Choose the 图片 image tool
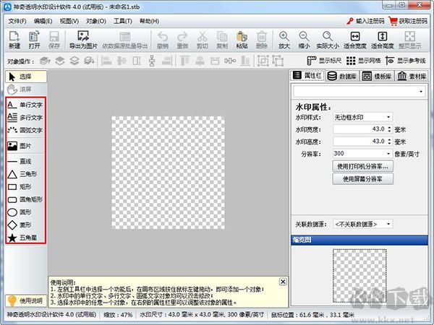The image size is (434, 325). pos(24,146)
